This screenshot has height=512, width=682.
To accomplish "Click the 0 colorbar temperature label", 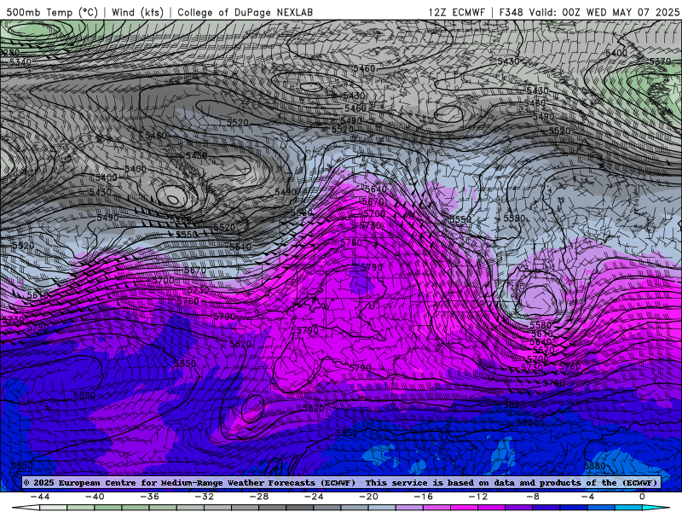I will point(642,497).
